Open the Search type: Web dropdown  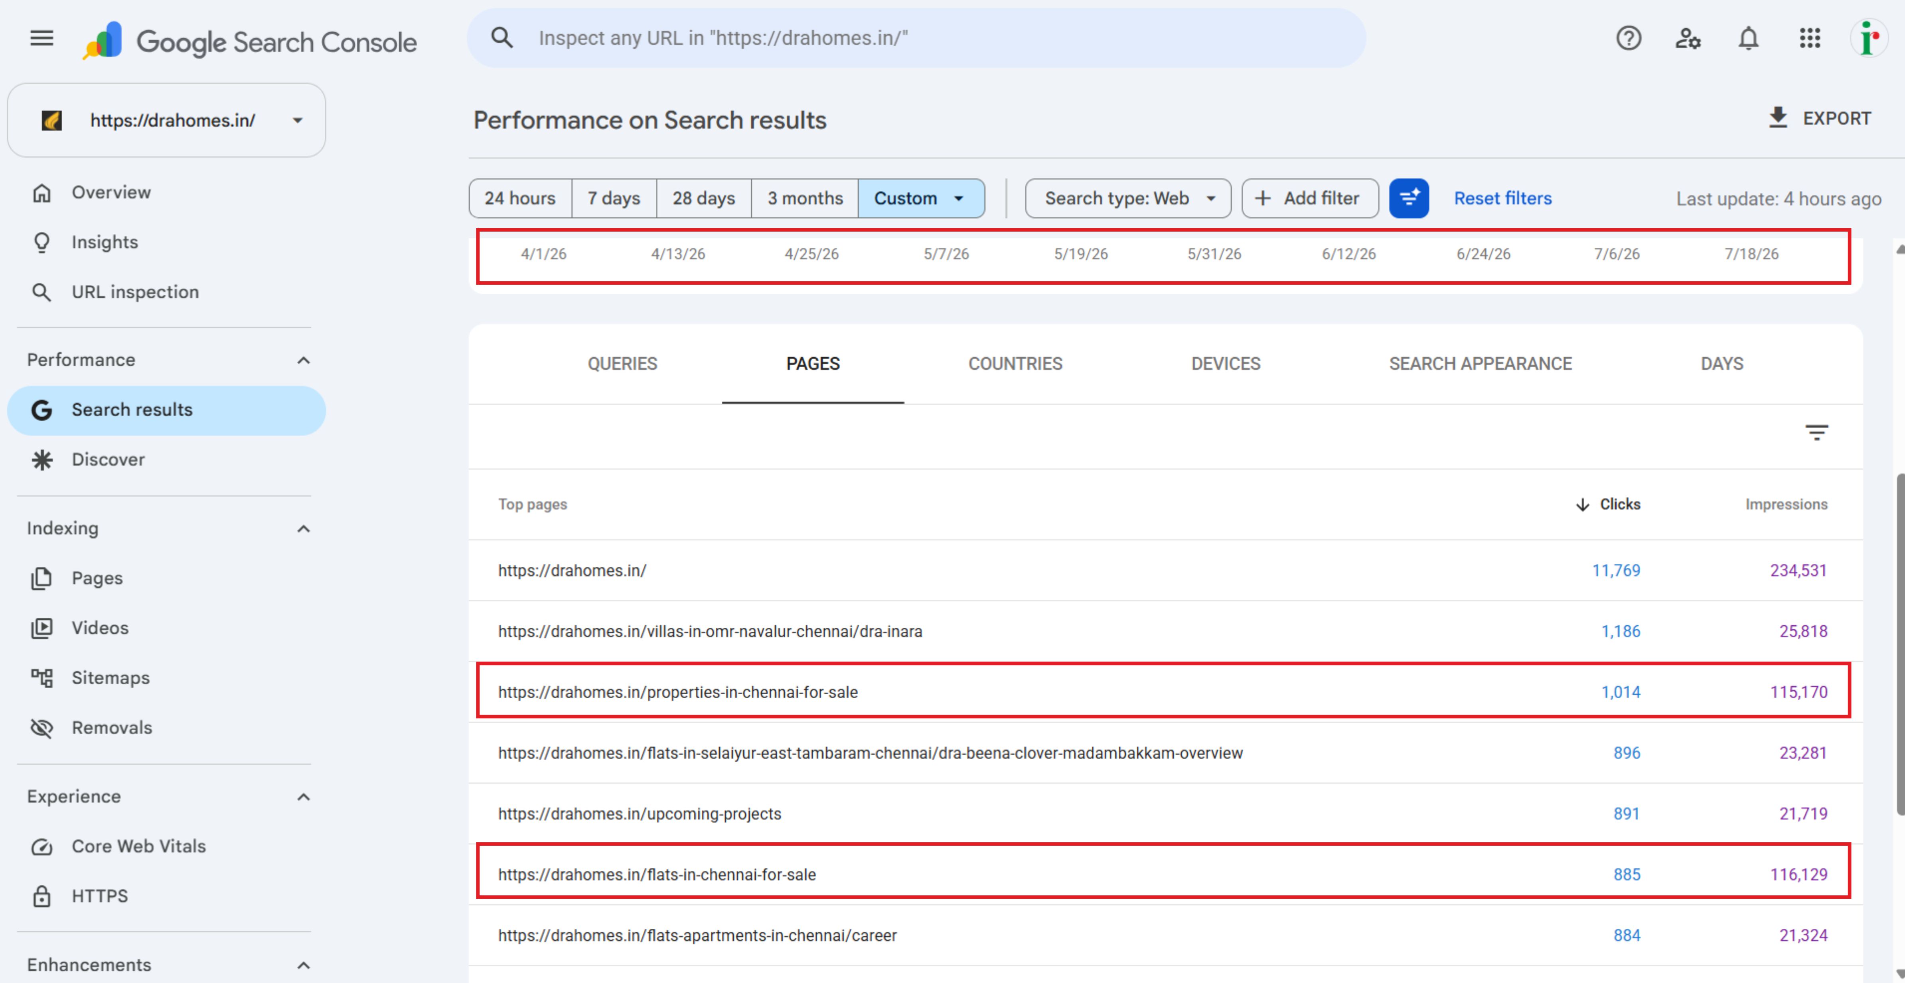pyautogui.click(x=1128, y=198)
